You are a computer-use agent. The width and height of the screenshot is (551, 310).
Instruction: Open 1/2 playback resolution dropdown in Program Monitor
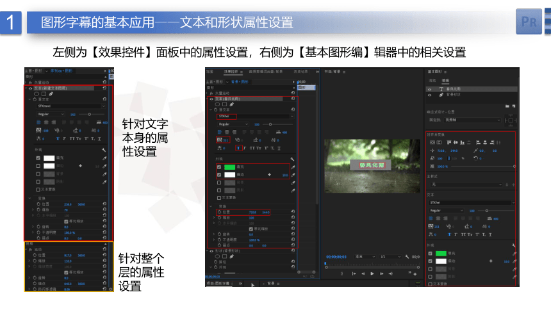point(390,257)
